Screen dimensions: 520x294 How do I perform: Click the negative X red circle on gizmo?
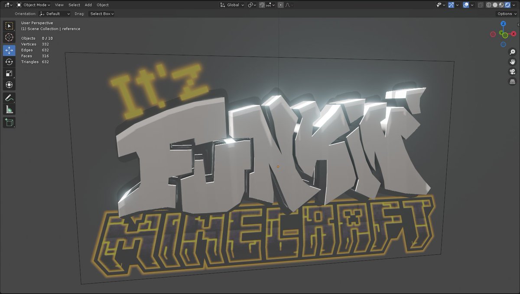point(493,34)
